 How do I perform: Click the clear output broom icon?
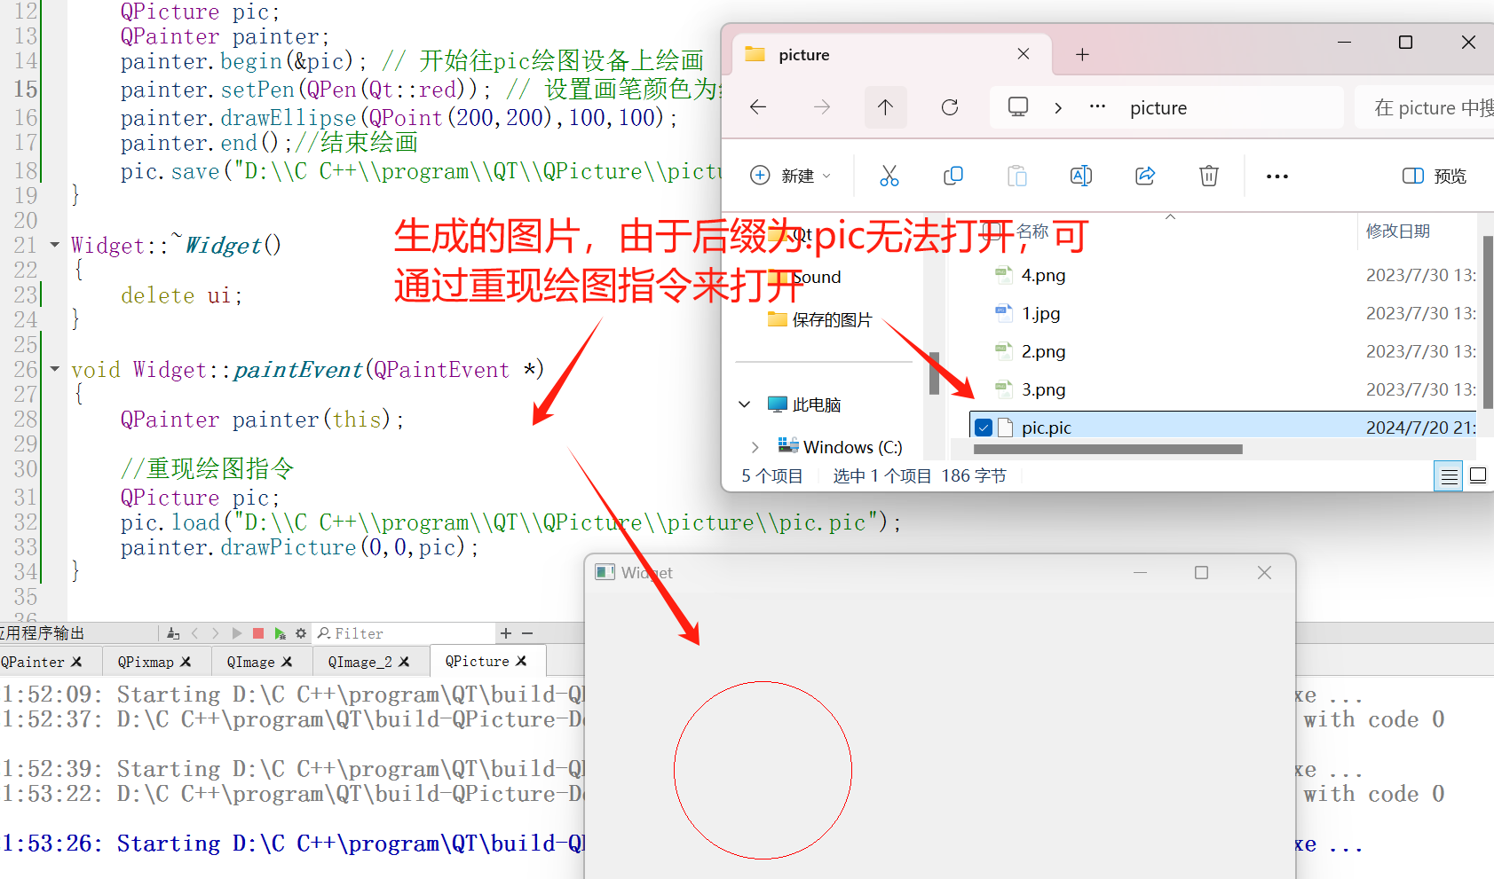click(173, 633)
